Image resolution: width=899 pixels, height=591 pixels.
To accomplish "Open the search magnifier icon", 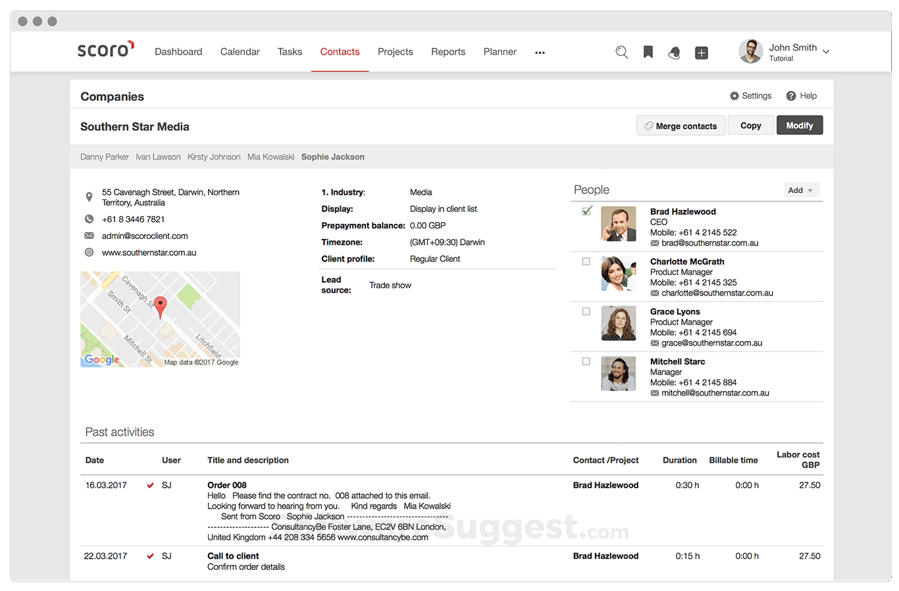I will coord(621,52).
